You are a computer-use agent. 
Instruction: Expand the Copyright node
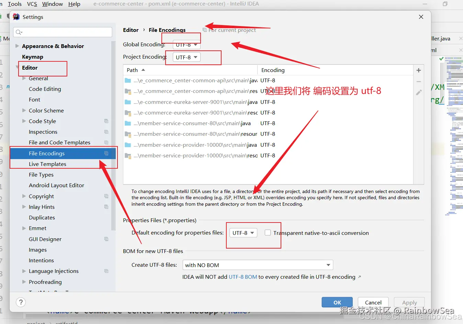tap(24, 196)
